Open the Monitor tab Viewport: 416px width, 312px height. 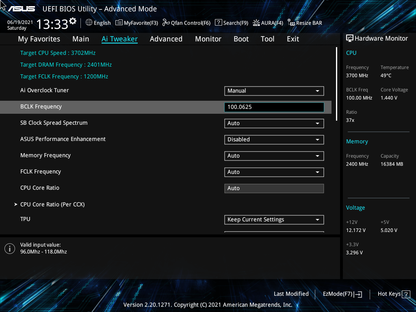208,39
